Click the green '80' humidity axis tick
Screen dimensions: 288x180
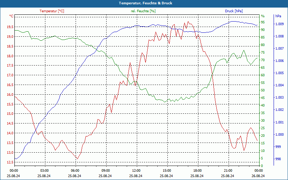[263, 45]
